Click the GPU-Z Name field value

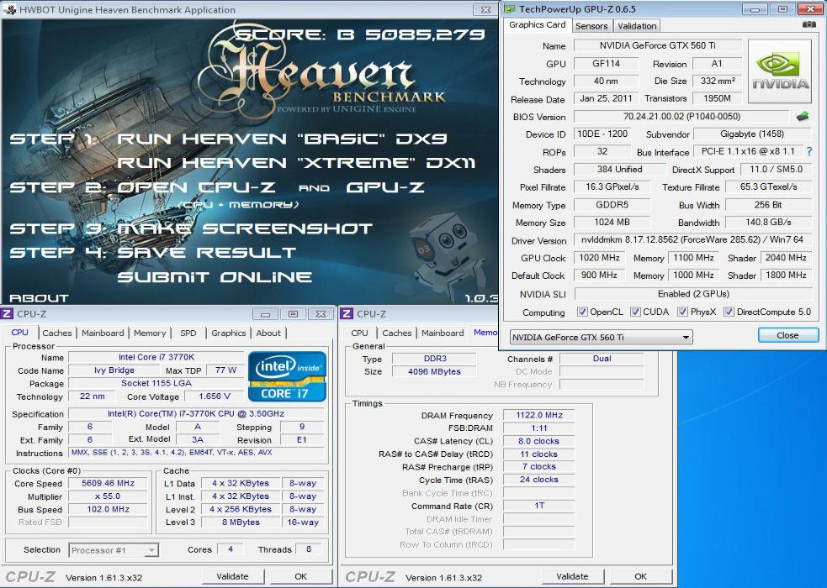(658, 46)
